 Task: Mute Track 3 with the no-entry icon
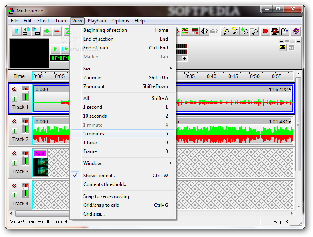tap(14, 153)
